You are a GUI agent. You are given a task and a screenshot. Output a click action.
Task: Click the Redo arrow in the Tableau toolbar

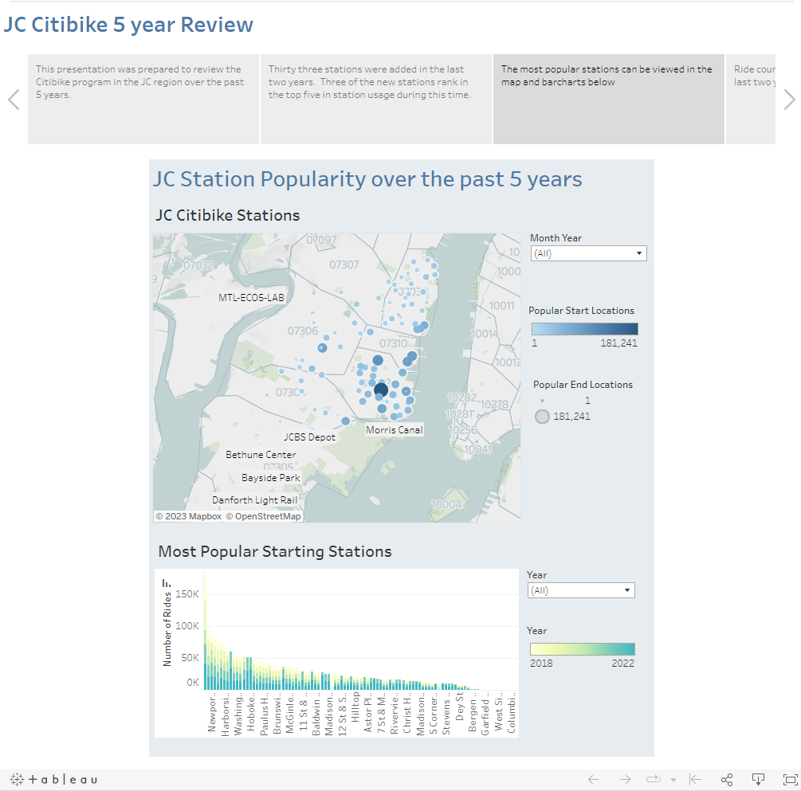(x=625, y=779)
